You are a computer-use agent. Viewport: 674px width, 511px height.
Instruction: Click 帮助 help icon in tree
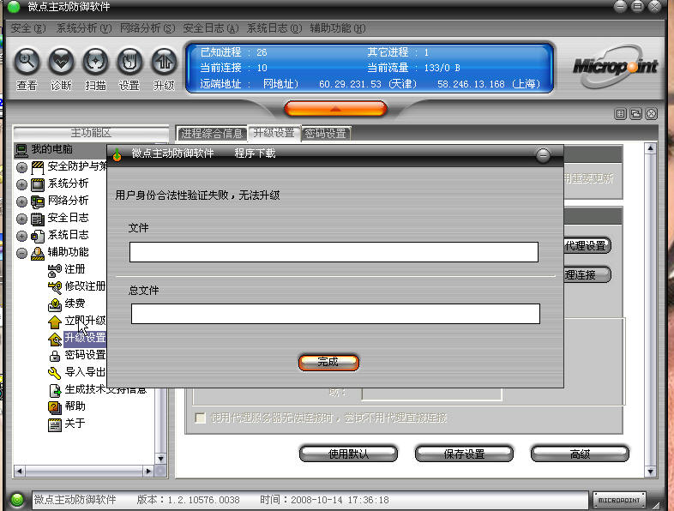55,407
